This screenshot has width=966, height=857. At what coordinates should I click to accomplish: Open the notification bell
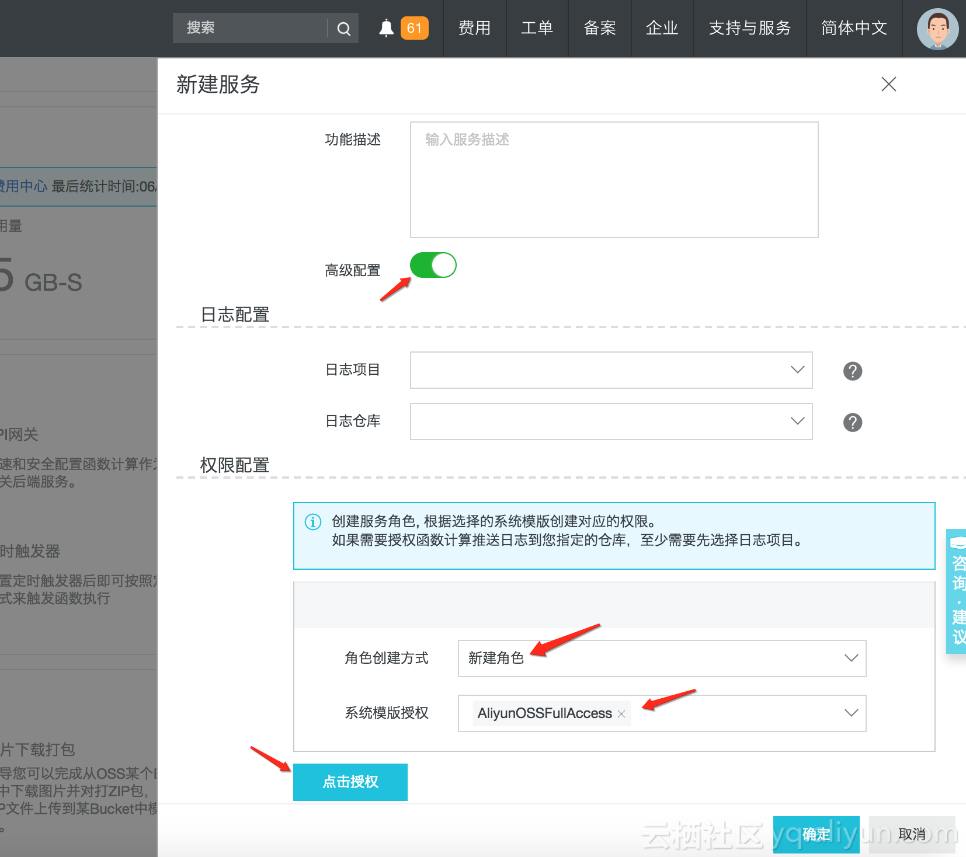pyautogui.click(x=386, y=28)
